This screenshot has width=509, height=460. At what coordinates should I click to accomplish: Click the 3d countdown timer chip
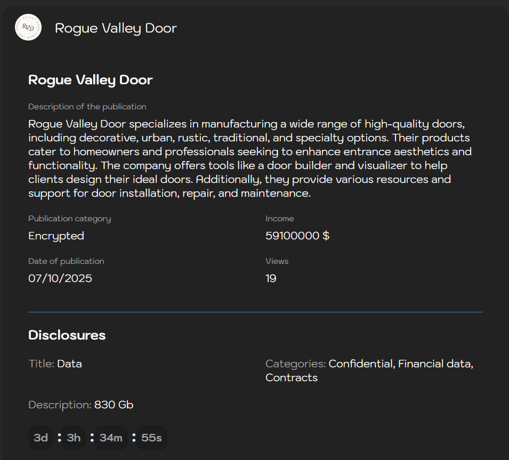click(40, 437)
